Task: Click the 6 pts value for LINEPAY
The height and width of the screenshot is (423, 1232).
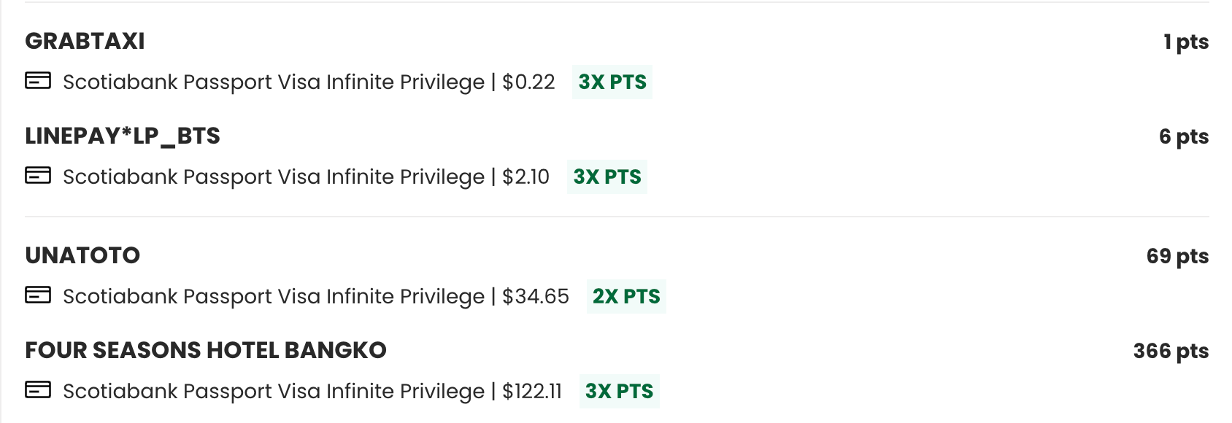Action: 1183,136
